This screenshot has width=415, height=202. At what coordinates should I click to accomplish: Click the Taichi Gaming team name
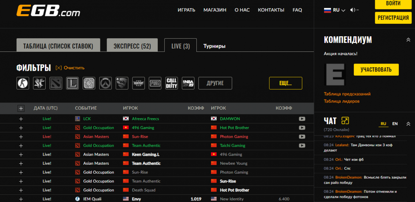pyautogui.click(x=233, y=146)
